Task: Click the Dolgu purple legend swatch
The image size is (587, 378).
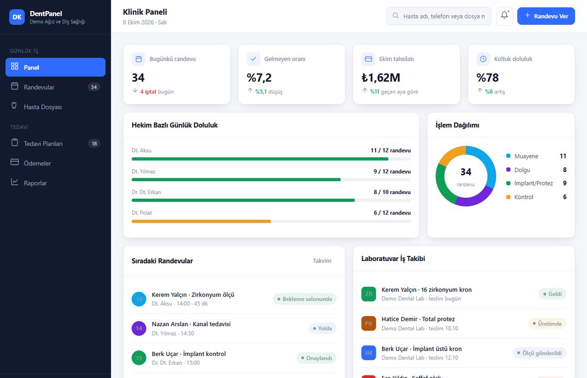Action: (x=508, y=170)
